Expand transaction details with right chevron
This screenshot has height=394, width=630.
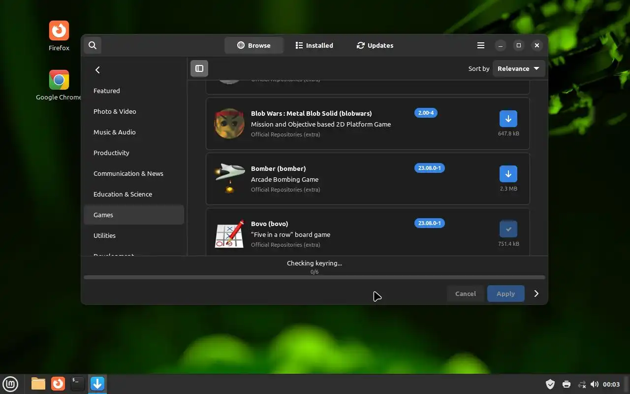click(x=536, y=294)
